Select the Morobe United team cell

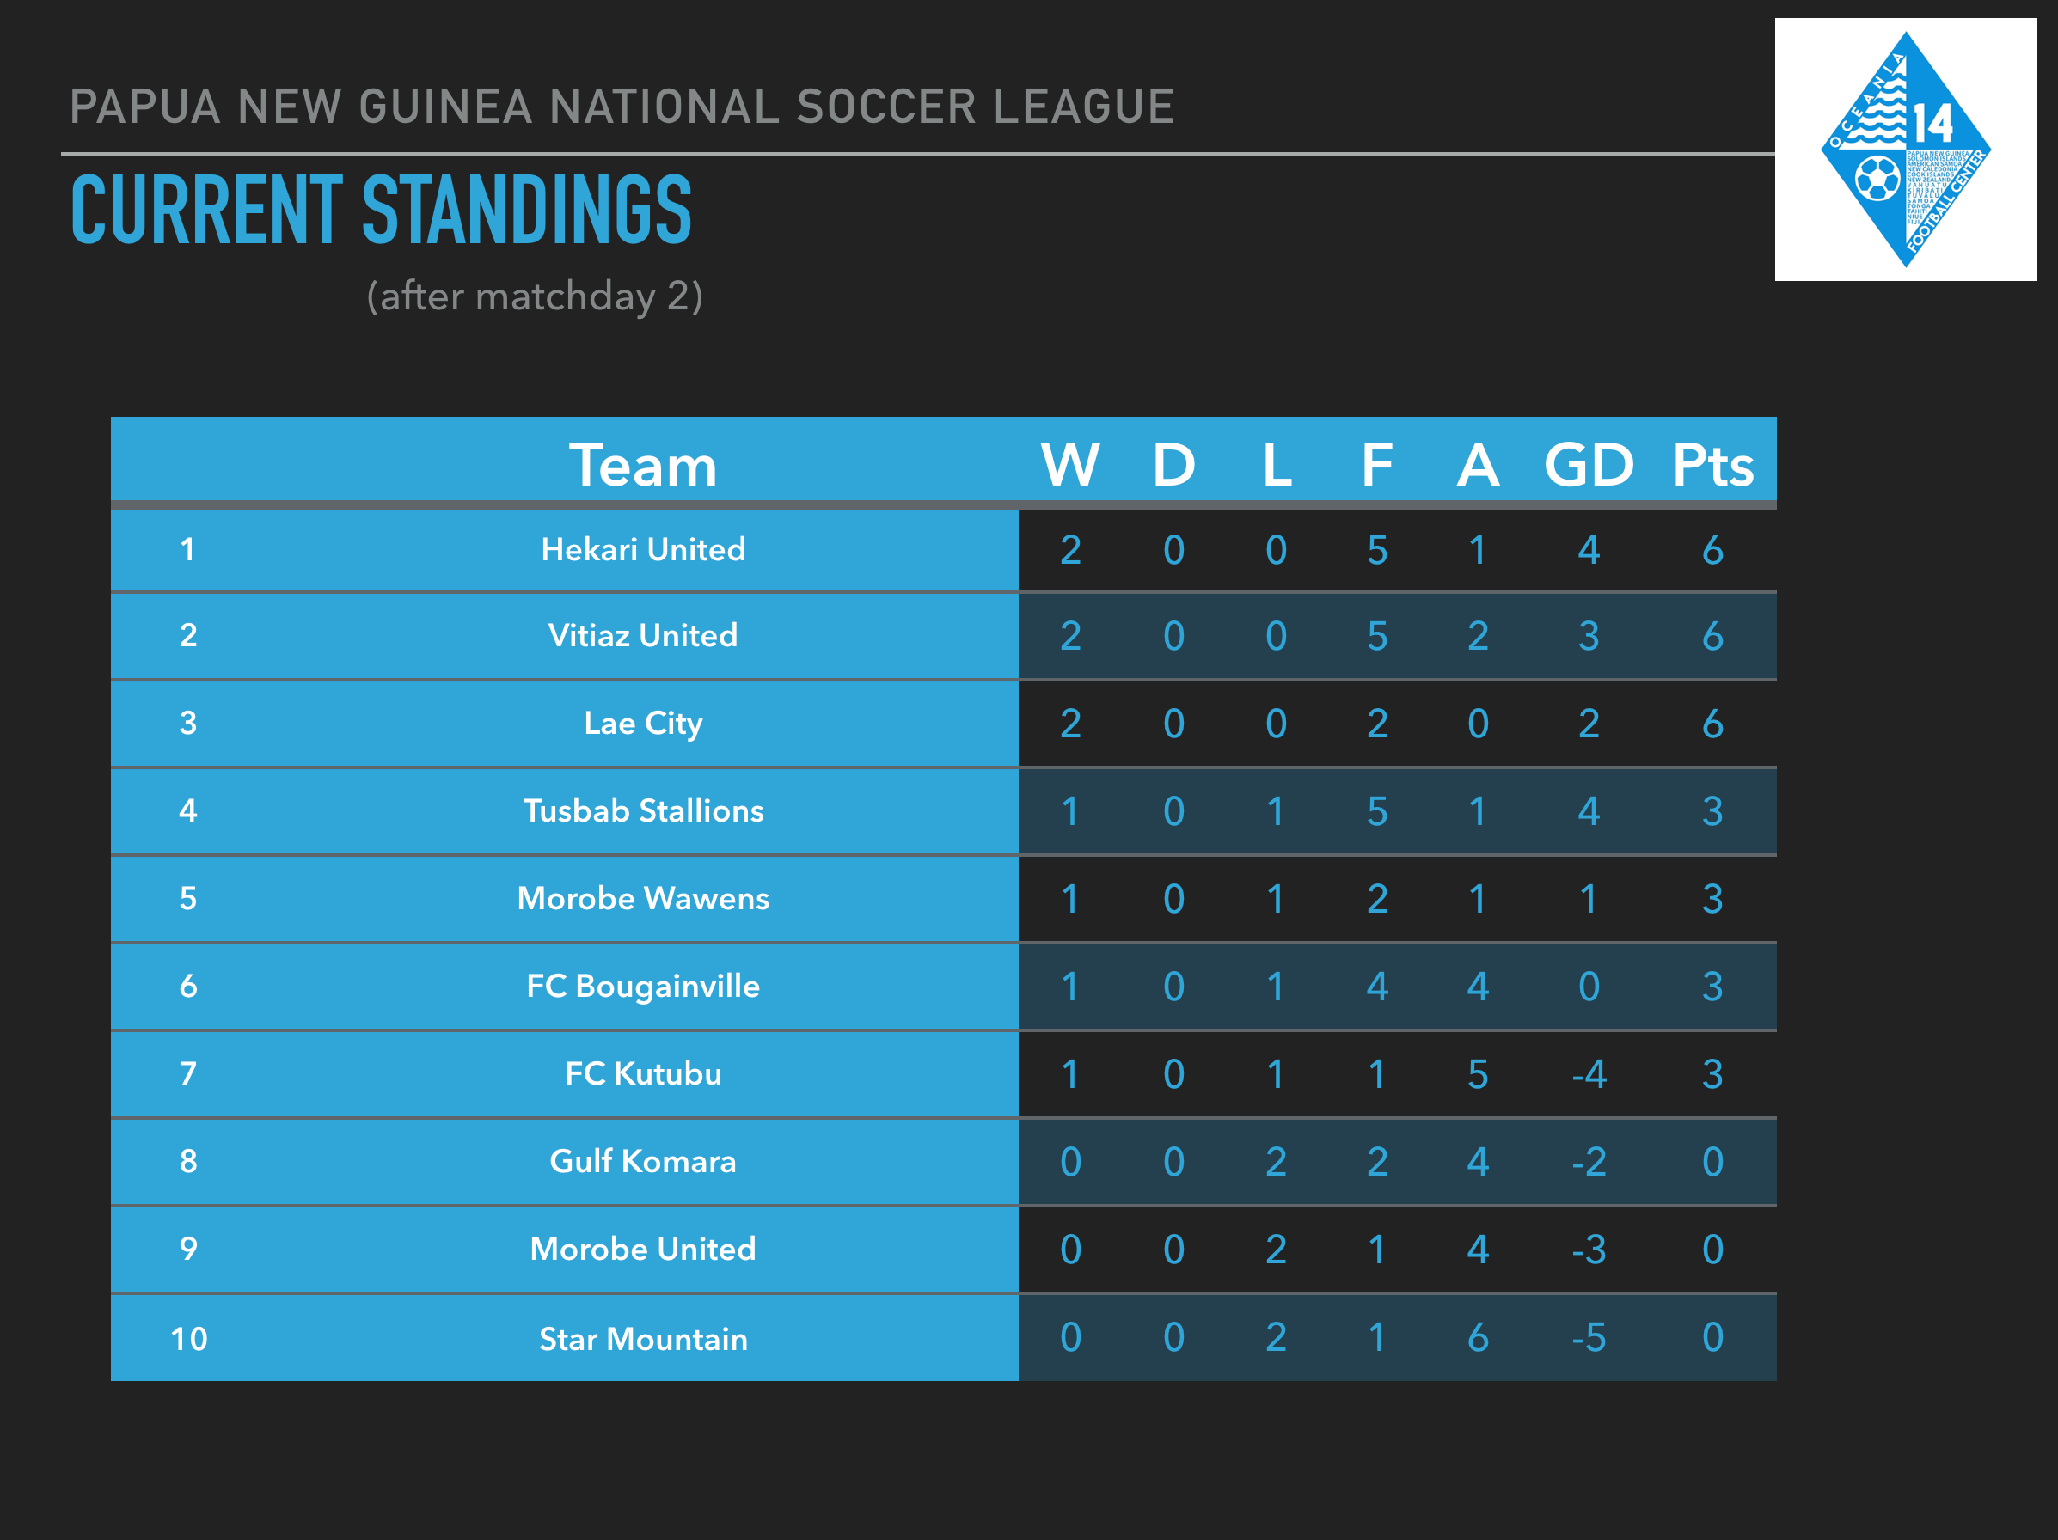click(643, 1249)
